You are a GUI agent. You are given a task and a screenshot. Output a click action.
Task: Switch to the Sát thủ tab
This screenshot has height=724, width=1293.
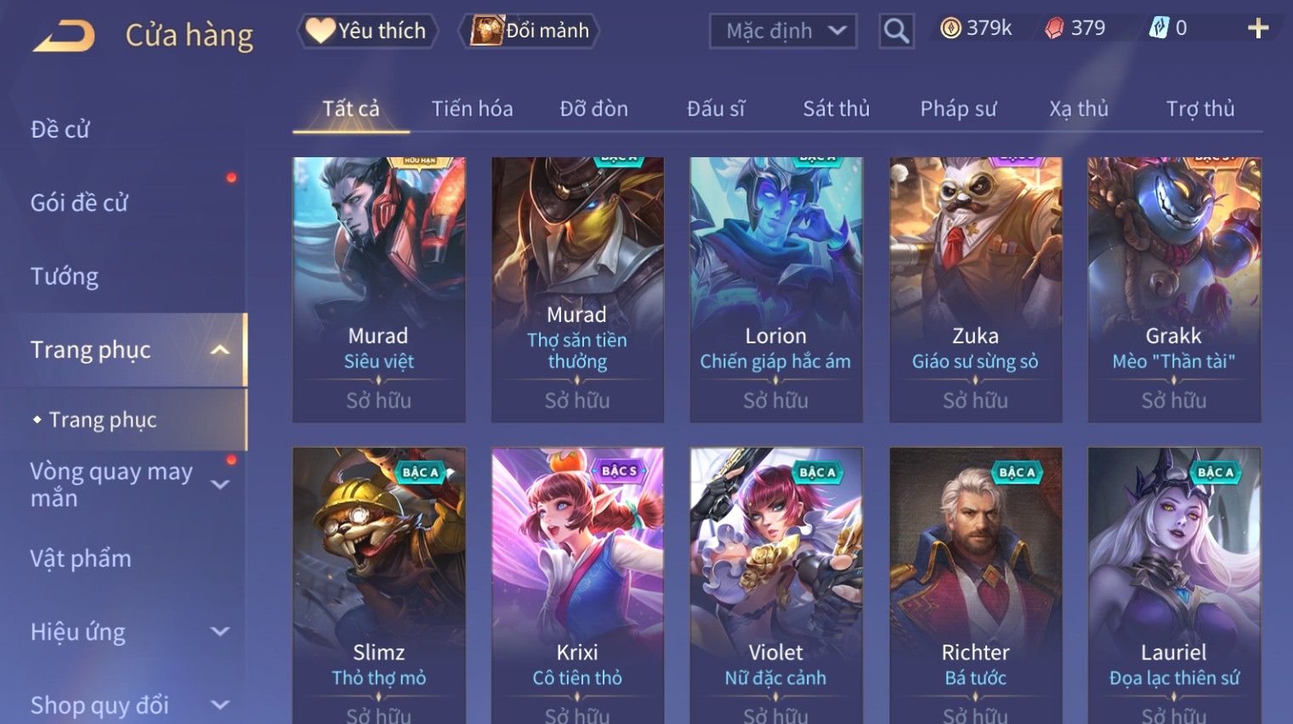click(836, 109)
